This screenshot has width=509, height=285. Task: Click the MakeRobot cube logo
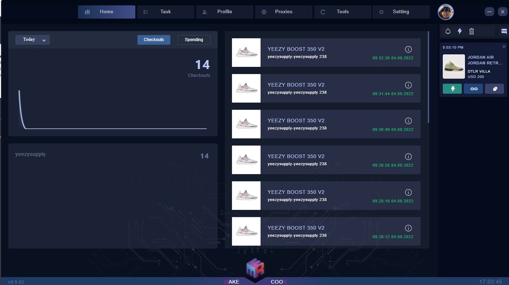[x=255, y=268]
